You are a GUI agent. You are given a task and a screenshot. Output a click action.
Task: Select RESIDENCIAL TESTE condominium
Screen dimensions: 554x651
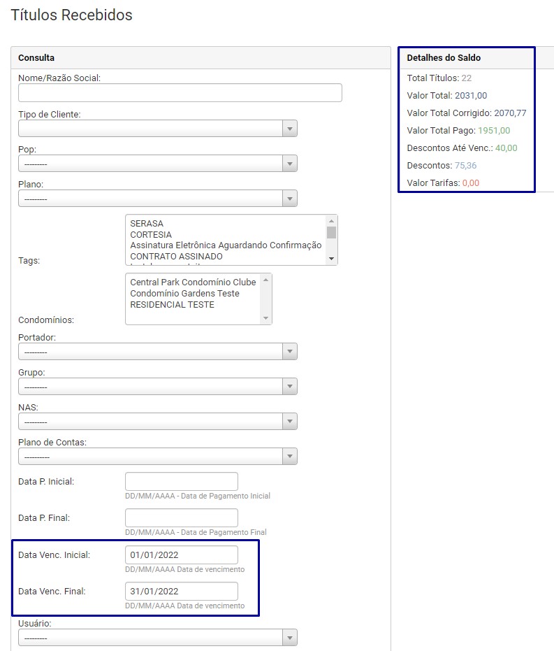172,305
